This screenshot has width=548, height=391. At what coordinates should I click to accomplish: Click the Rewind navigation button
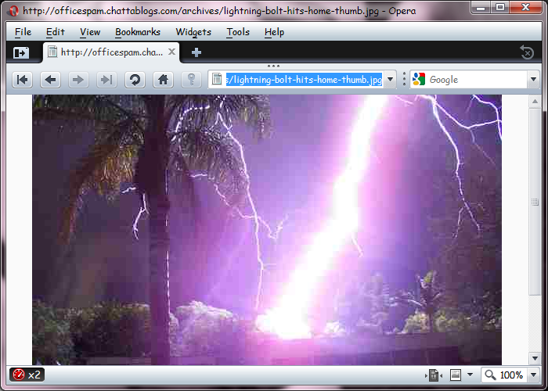pyautogui.click(x=23, y=80)
